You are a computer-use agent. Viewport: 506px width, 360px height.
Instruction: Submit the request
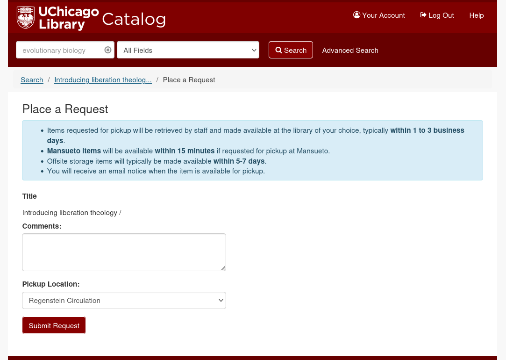pos(54,325)
